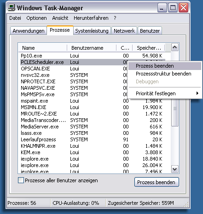Open the Ansicht menu
The height and width of the screenshot is (214, 203).
60,18
